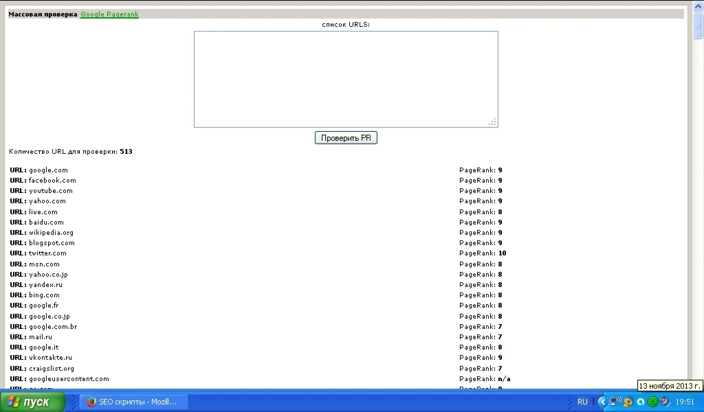The width and height of the screenshot is (704, 412).
Task: Select the 'twitter.com' URL text
Action: 47,253
